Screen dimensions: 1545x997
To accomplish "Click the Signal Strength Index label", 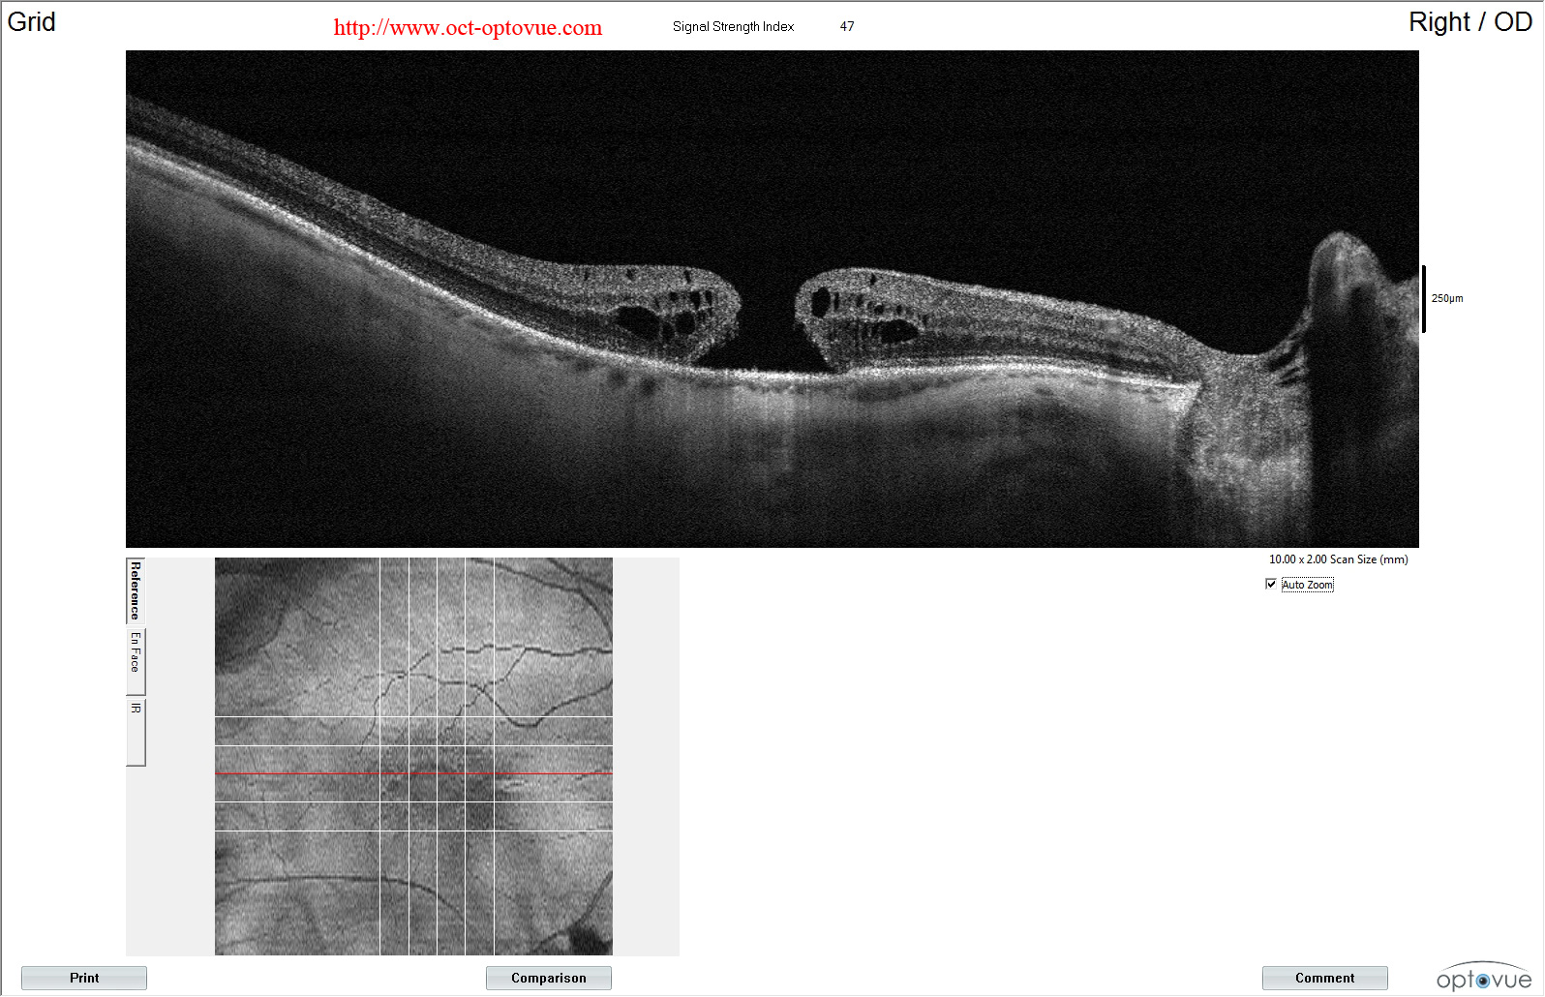I will click(733, 26).
